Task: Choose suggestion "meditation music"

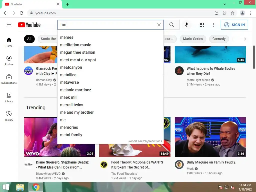Action: (x=110, y=45)
